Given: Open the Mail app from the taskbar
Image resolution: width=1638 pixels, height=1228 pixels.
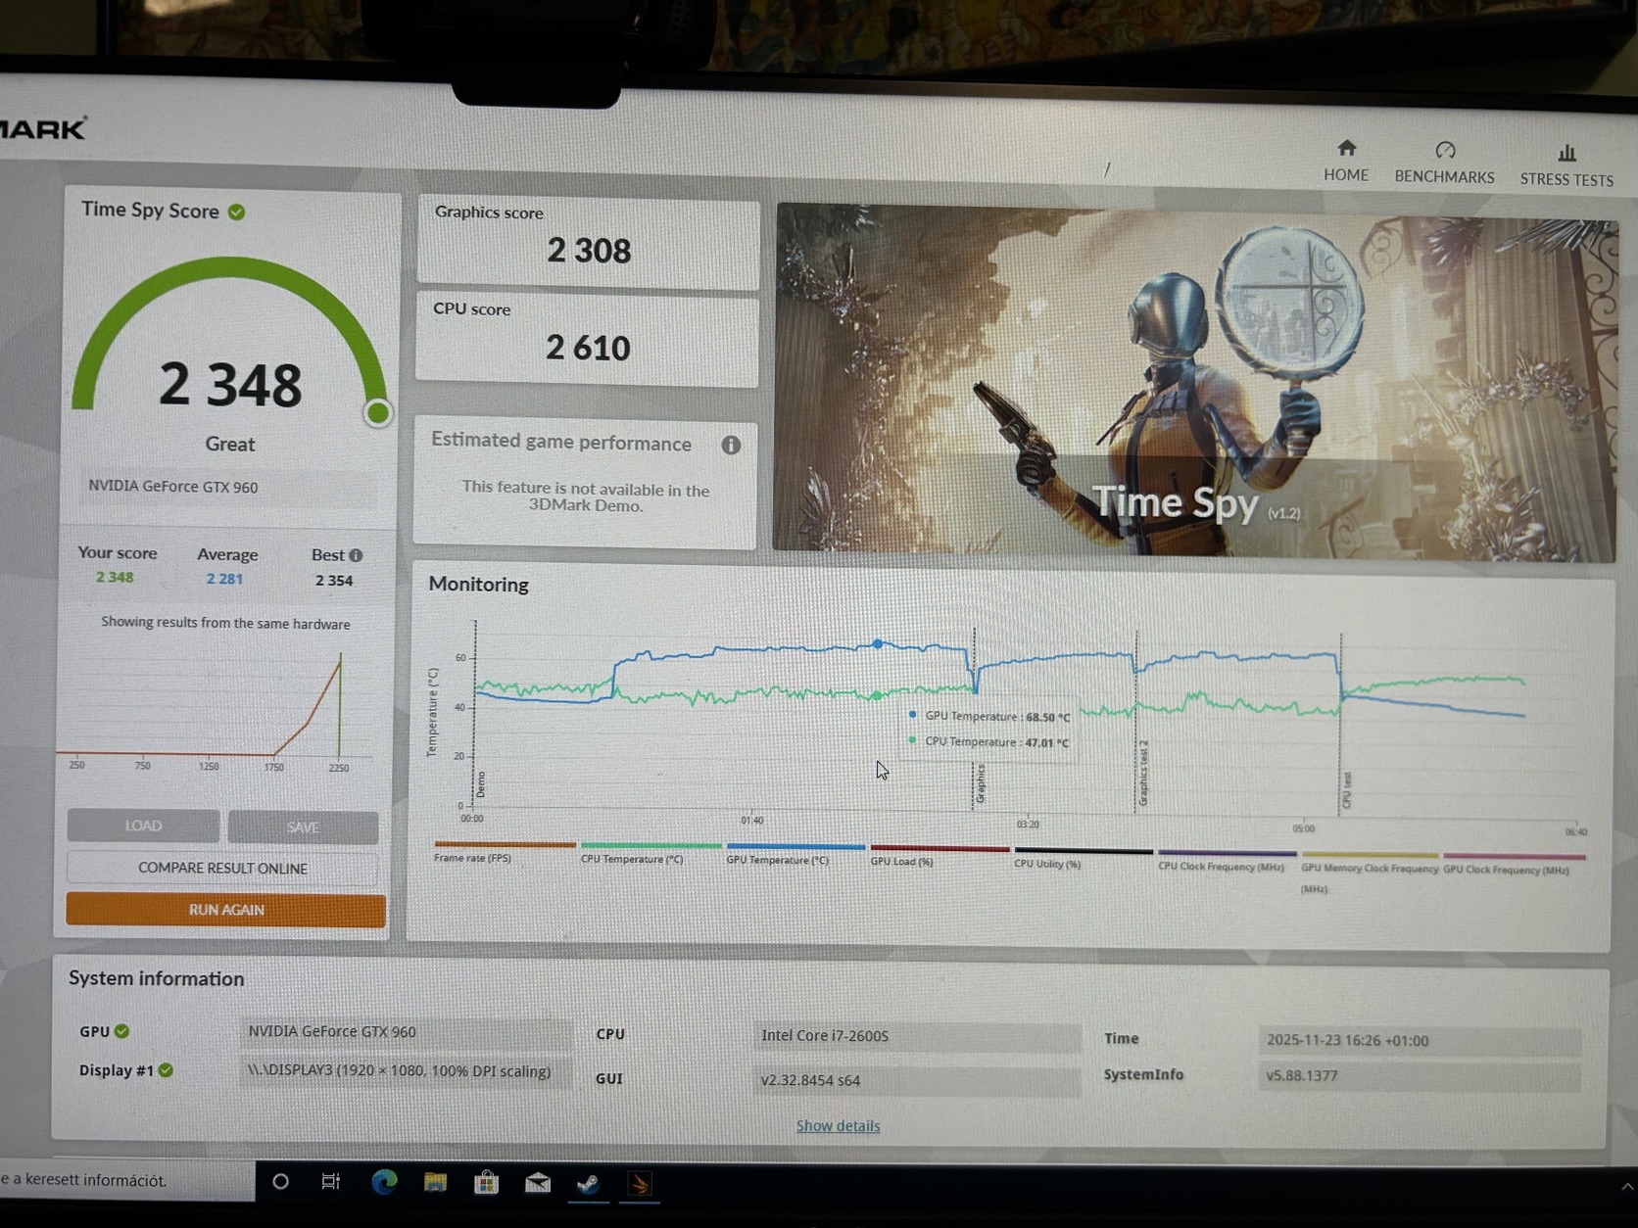Looking at the screenshot, I should [x=538, y=1184].
